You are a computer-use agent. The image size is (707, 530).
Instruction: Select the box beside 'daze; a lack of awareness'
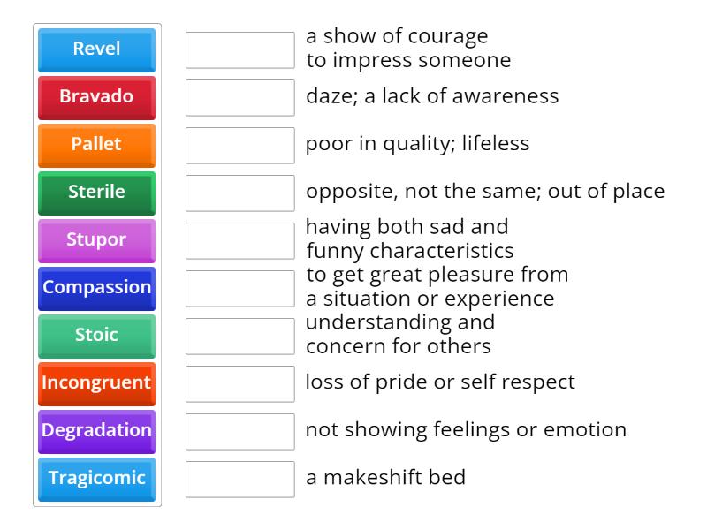[240, 98]
